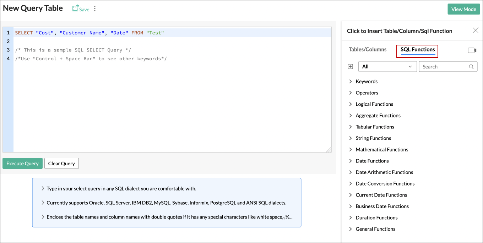This screenshot has height=243, width=483.
Task: Click the View Mode button
Action: point(464,9)
